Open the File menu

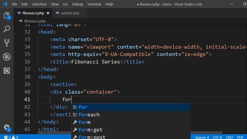pos(14,4)
